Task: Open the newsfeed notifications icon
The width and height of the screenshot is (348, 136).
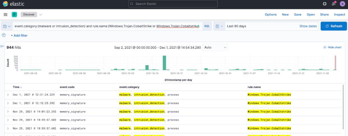Action: [333, 4]
